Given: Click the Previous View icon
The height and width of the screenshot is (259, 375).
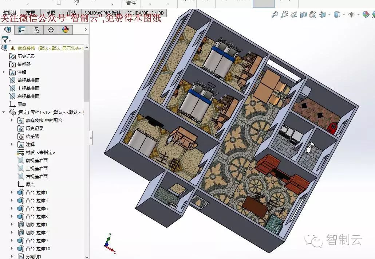Looking at the screenshot, I should click(x=294, y=15).
